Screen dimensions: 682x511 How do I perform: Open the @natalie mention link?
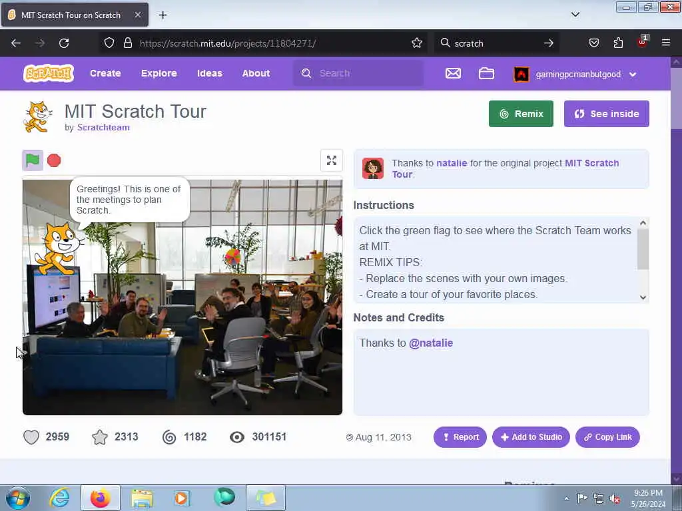click(x=431, y=343)
